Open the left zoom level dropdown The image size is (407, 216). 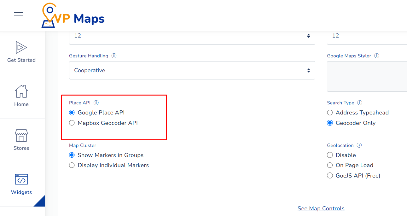[x=192, y=36]
